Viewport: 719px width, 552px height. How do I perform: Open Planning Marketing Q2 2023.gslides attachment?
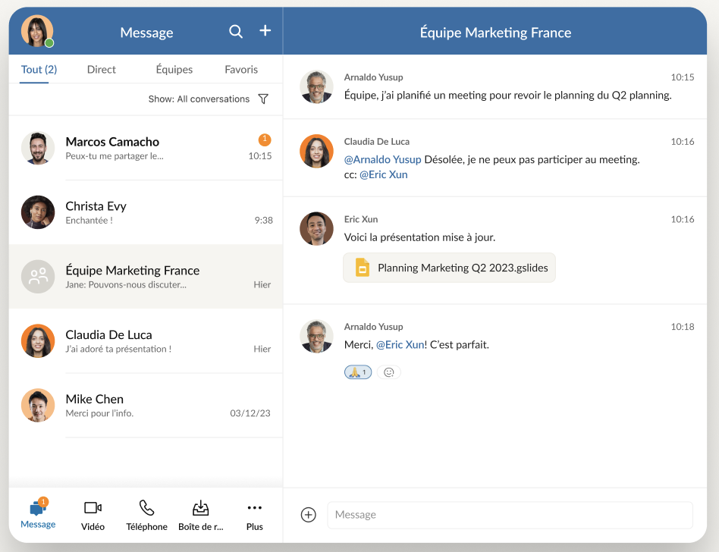pos(449,268)
